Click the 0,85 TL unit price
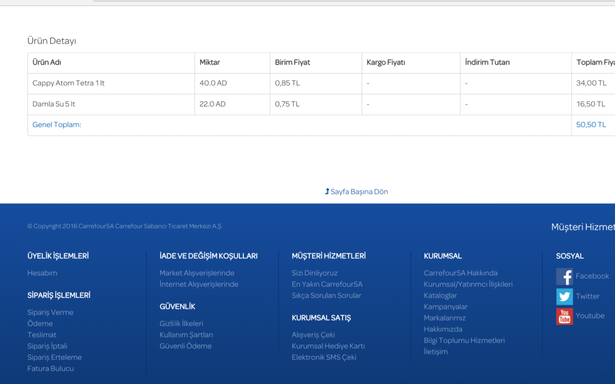 click(287, 83)
